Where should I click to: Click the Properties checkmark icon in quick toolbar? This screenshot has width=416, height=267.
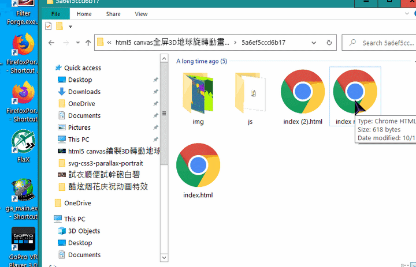49,26
